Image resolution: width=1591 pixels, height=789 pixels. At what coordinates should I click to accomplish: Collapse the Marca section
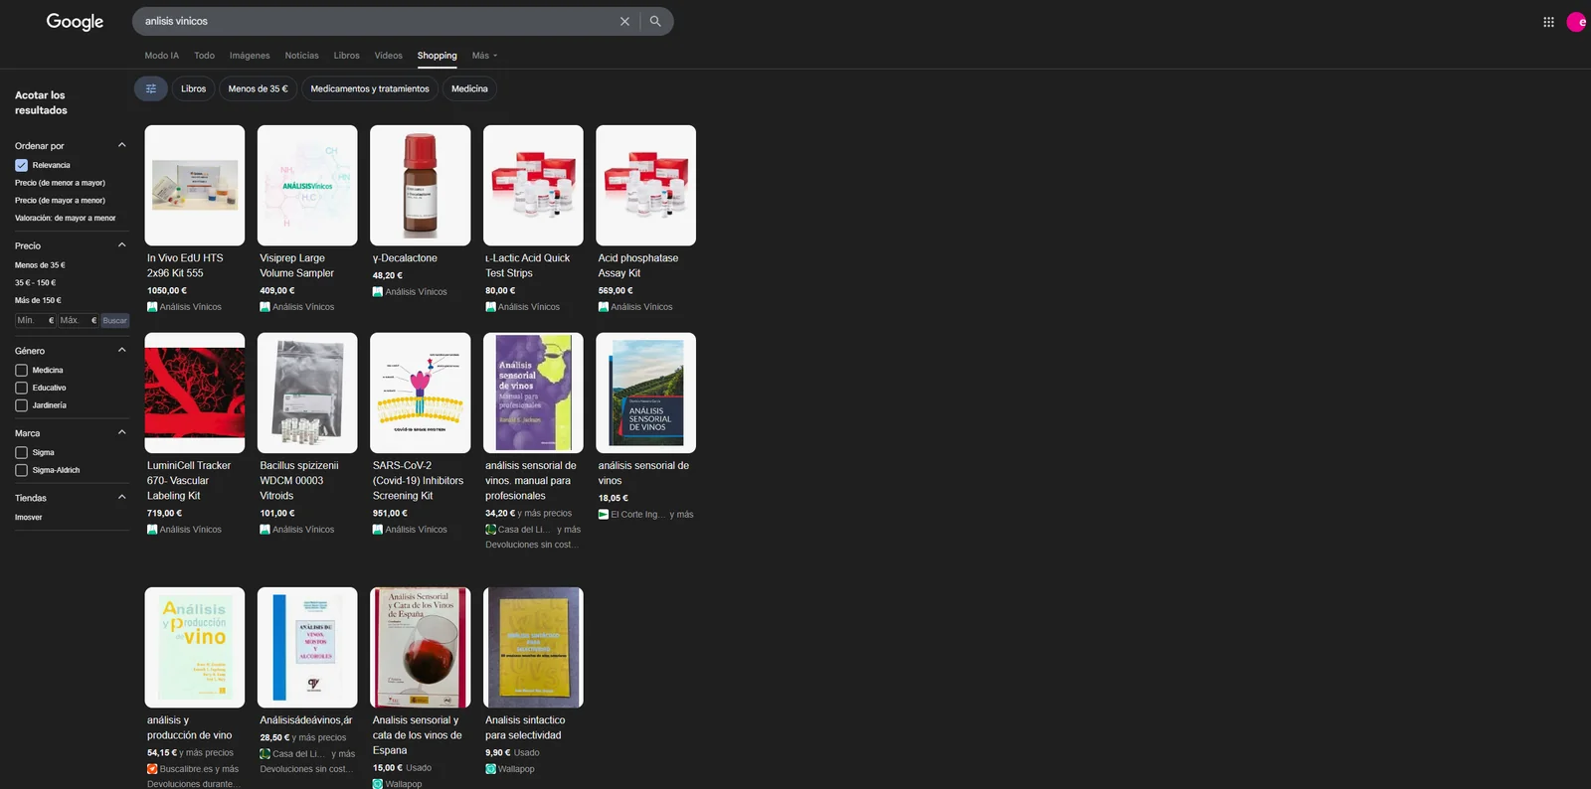122,432
